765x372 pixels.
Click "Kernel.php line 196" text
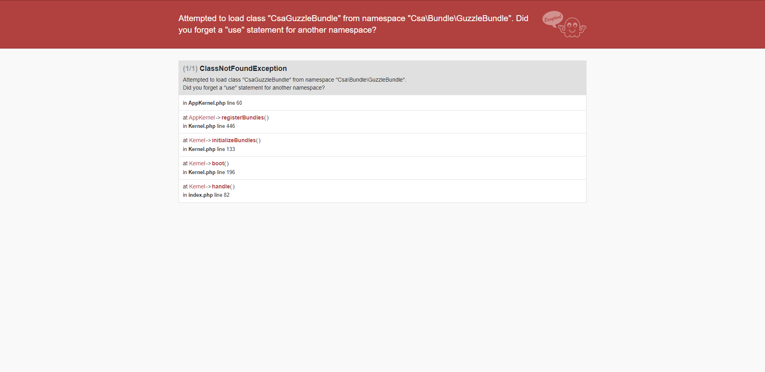[x=212, y=172]
